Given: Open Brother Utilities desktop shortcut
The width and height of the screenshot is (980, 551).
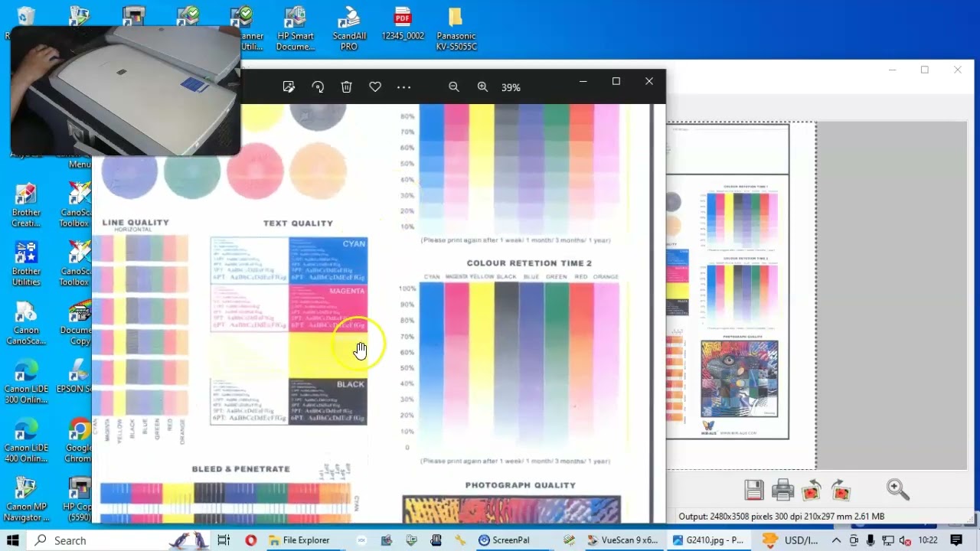Looking at the screenshot, I should pyautogui.click(x=26, y=264).
